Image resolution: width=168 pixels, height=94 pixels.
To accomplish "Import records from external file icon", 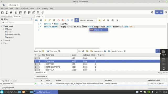I will 109,51.
